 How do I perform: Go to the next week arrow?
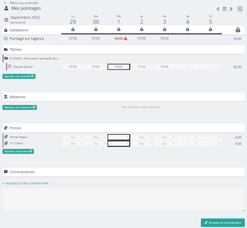click(x=231, y=9)
